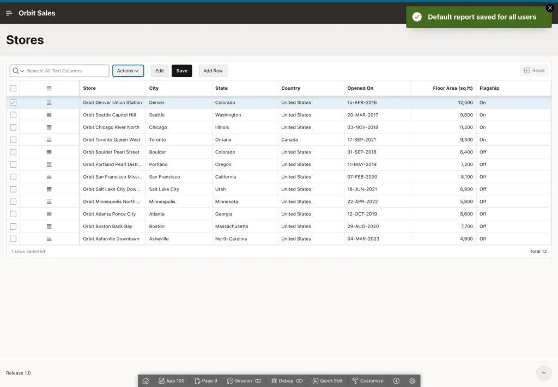
Task: Check the Orbit Boston Back Bay row
Action: (13, 226)
